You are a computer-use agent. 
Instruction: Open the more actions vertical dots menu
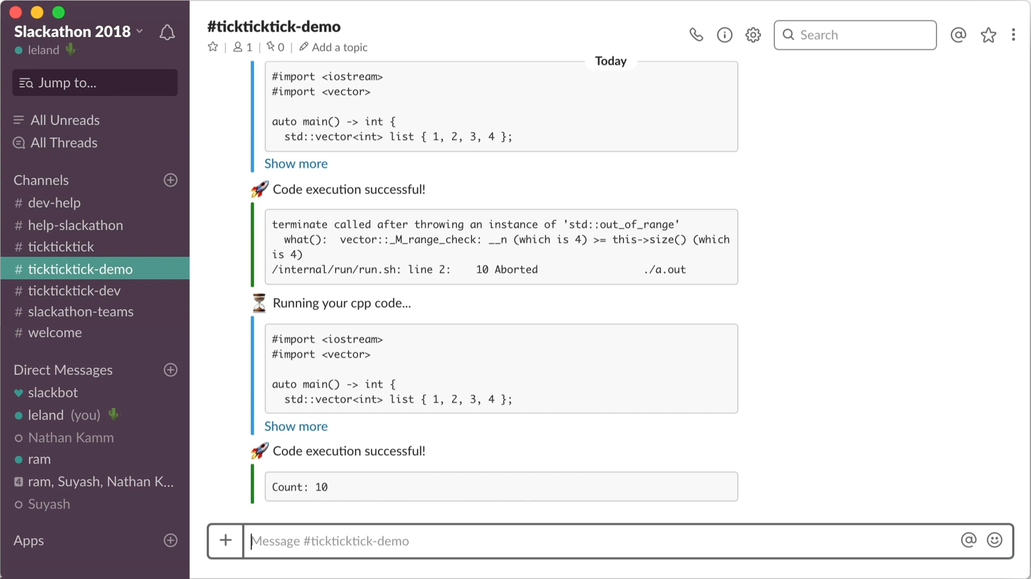tap(1013, 35)
